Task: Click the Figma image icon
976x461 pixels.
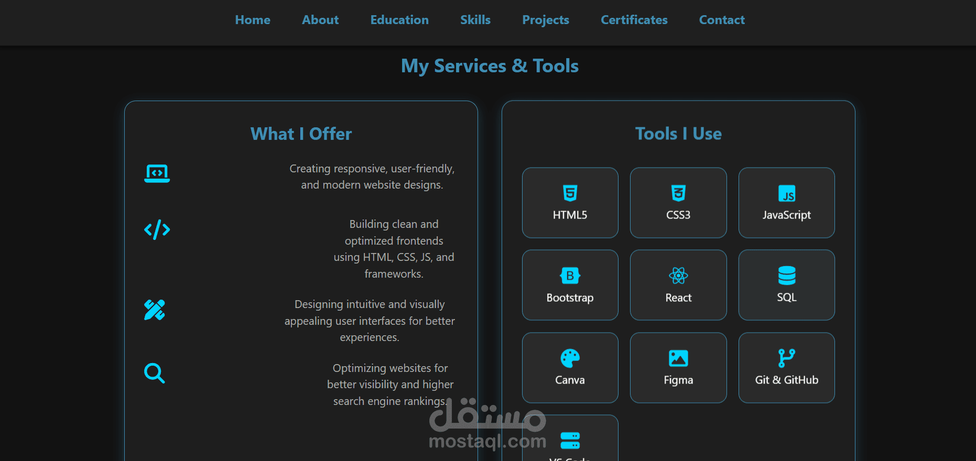Action: click(678, 358)
